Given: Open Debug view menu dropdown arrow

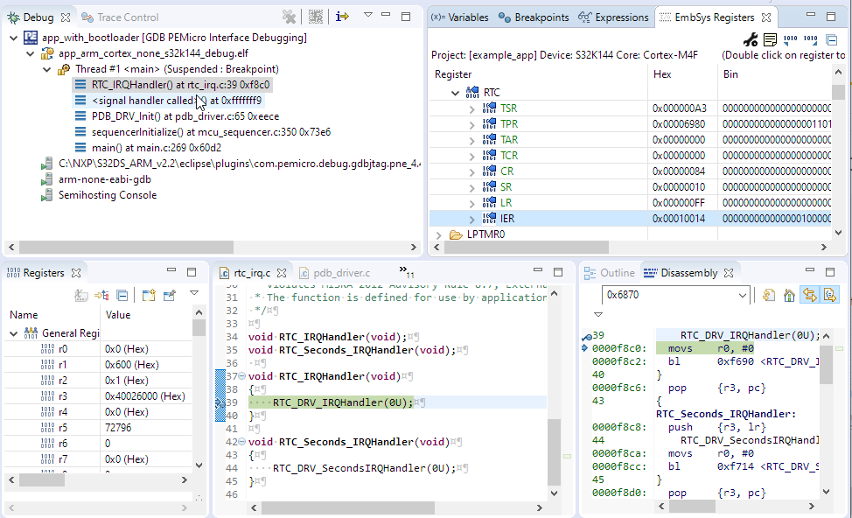Looking at the screenshot, I should tap(368, 15).
